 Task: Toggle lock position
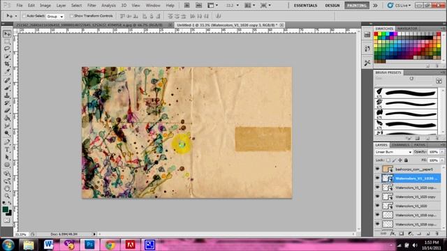(400, 160)
